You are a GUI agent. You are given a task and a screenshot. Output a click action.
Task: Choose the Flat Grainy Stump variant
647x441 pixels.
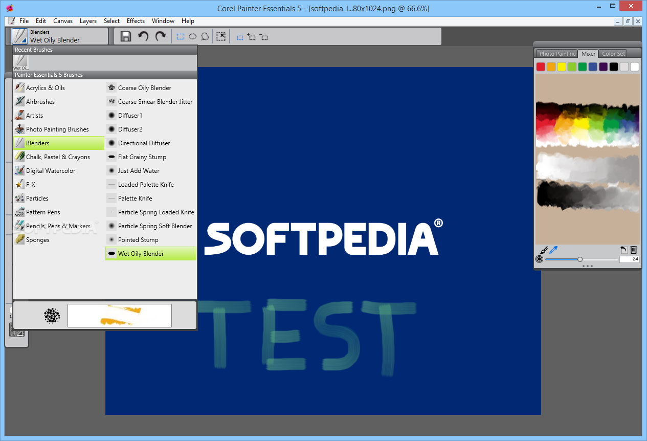point(150,157)
